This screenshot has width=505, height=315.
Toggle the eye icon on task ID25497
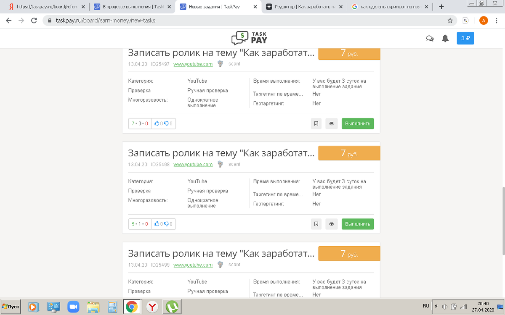pos(332,123)
